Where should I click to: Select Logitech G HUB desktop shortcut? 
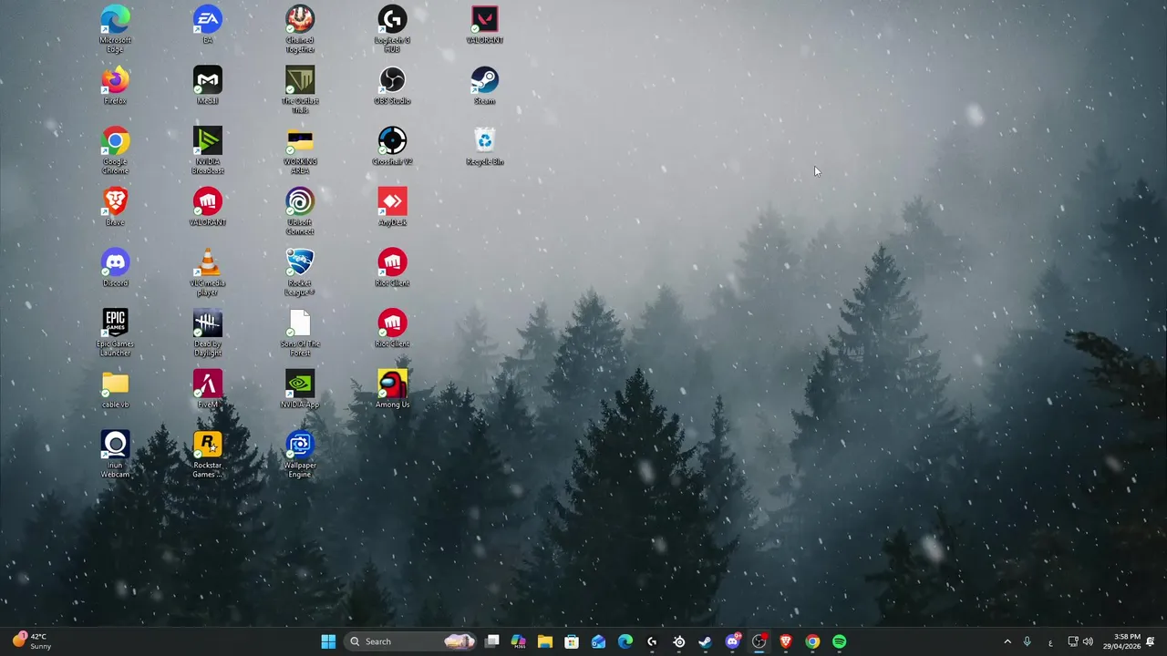tap(392, 28)
